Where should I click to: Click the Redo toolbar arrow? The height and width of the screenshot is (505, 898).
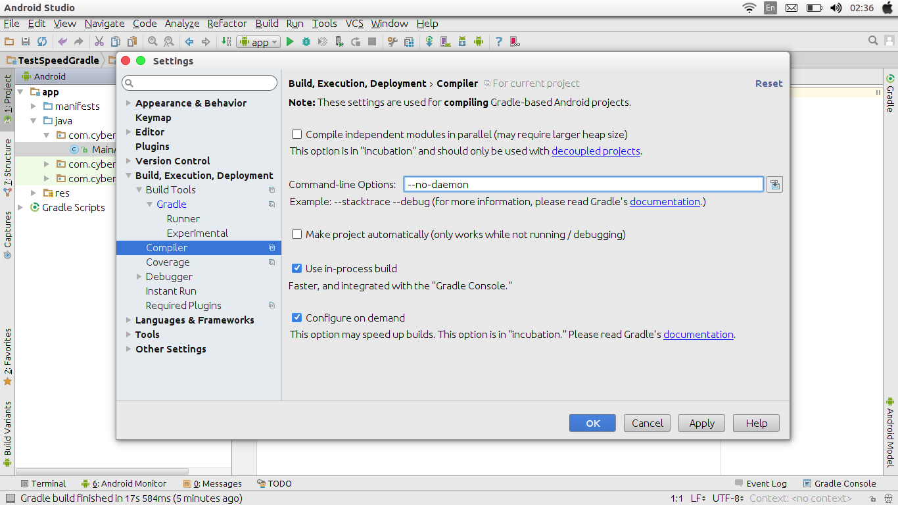click(79, 41)
